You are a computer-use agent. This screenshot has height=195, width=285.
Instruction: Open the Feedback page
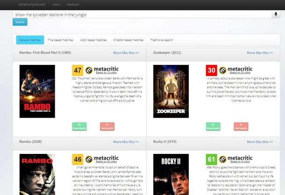tap(73, 5)
